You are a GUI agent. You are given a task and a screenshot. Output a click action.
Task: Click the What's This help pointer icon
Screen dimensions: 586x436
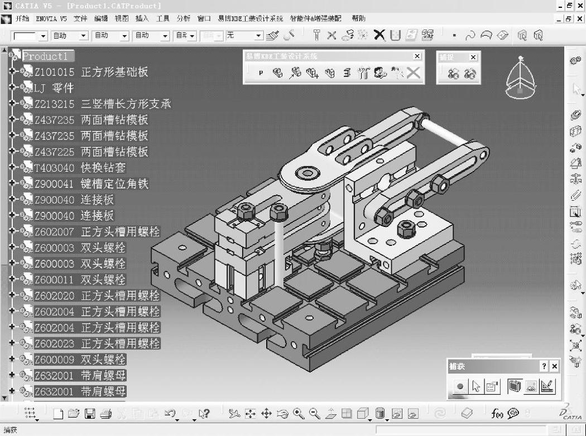point(204,414)
